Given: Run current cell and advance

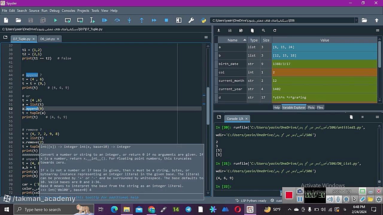Looking at the screenshot, I should pyautogui.click(x=80, y=20).
